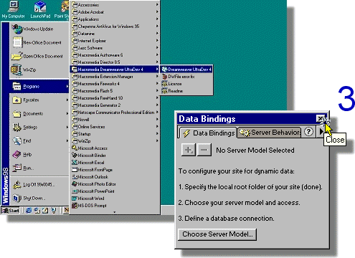Expand the Internet Explorer submenu arrow

pyautogui.click(x=157, y=40)
